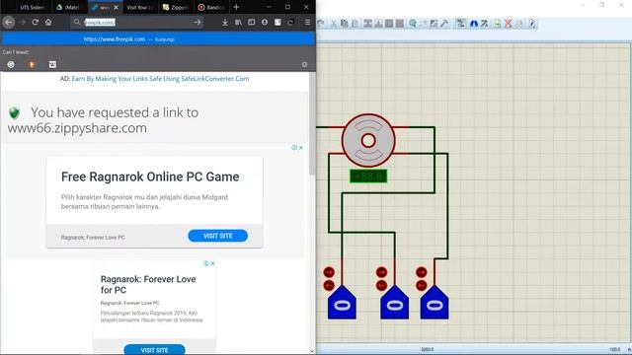Click first logic state's lower red button
The width and height of the screenshot is (632, 355).
click(x=329, y=285)
